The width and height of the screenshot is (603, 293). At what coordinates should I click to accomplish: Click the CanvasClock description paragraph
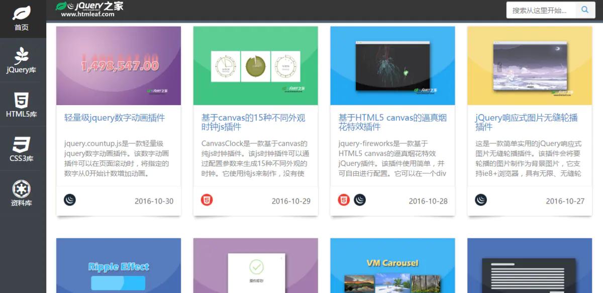click(x=255, y=159)
